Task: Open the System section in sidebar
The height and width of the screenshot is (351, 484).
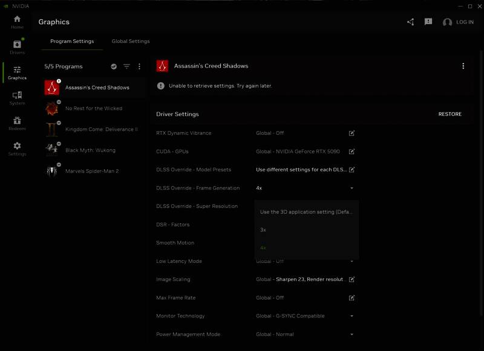Action: pos(17,98)
